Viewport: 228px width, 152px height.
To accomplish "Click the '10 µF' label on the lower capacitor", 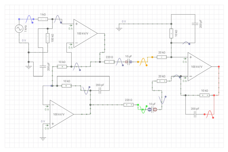I will point(152,104).
